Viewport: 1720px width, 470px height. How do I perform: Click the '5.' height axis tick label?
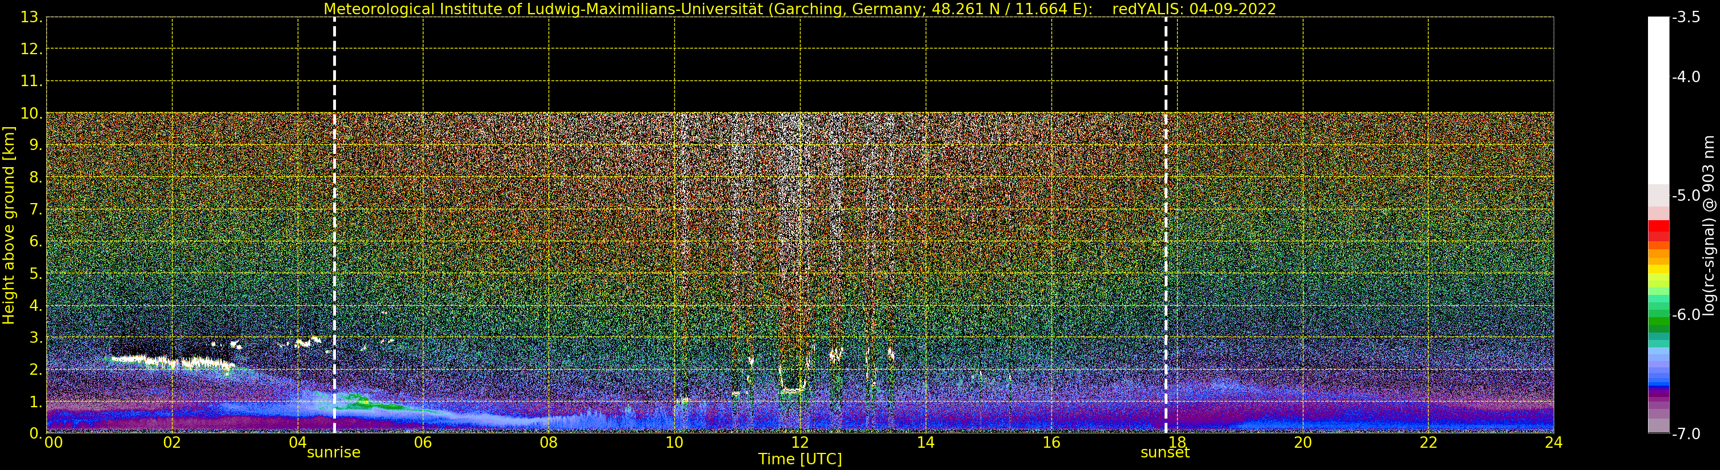[35, 273]
